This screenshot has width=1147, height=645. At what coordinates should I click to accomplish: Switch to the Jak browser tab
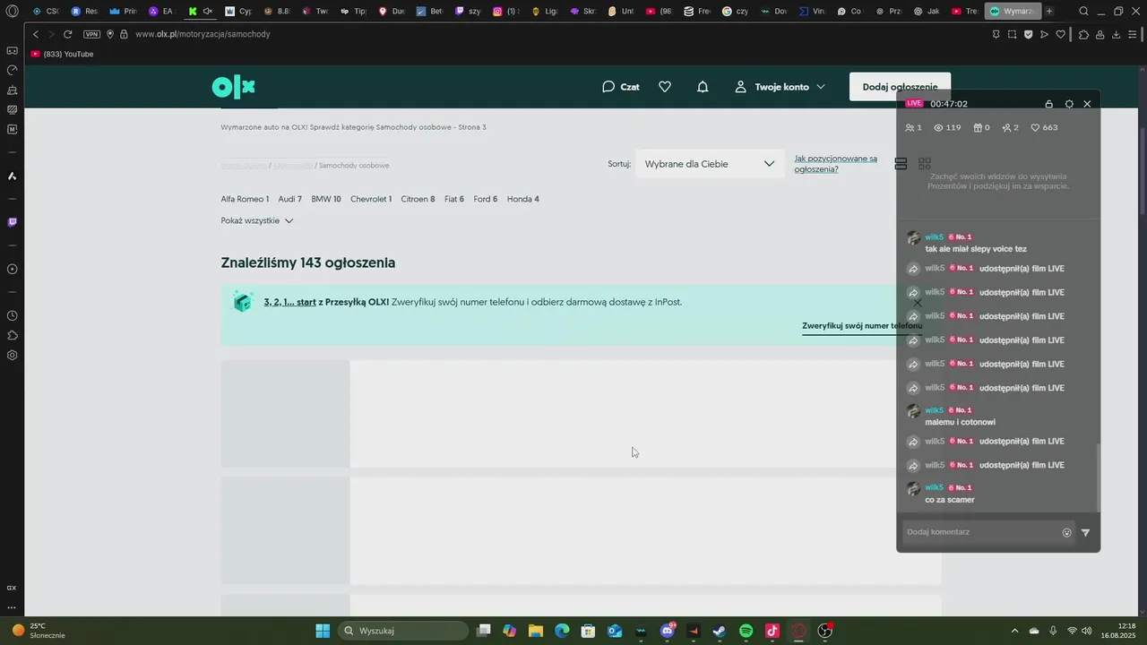point(927,11)
